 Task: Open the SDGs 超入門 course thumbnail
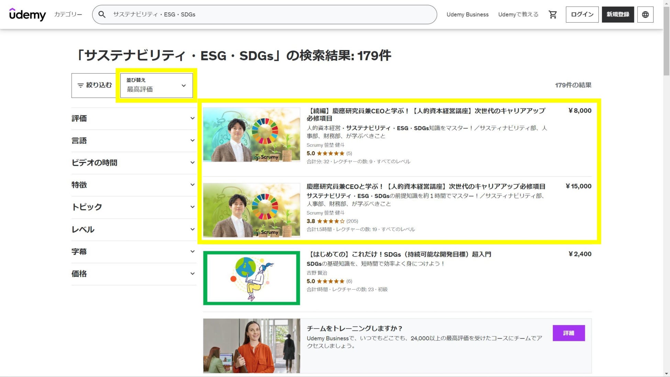coord(252,278)
